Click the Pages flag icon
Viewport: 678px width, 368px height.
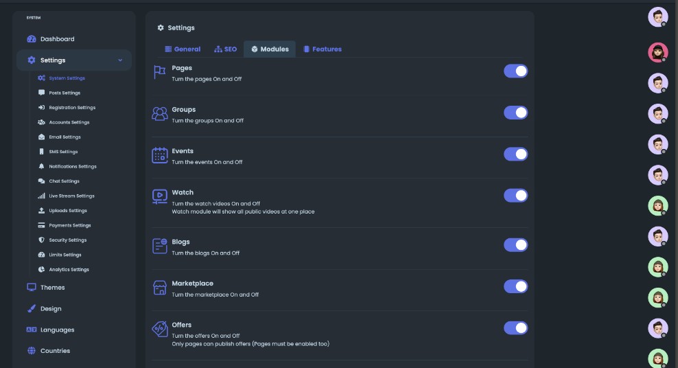click(159, 72)
